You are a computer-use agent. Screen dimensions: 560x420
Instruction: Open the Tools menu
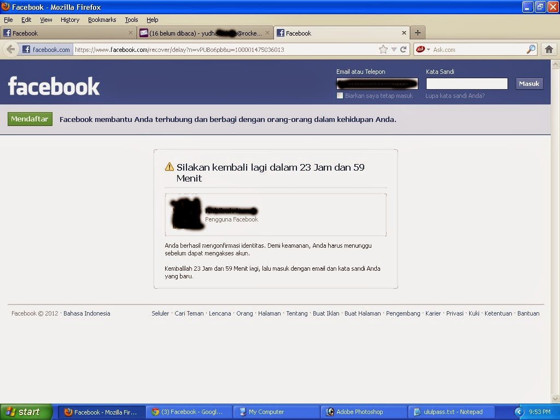click(x=131, y=20)
